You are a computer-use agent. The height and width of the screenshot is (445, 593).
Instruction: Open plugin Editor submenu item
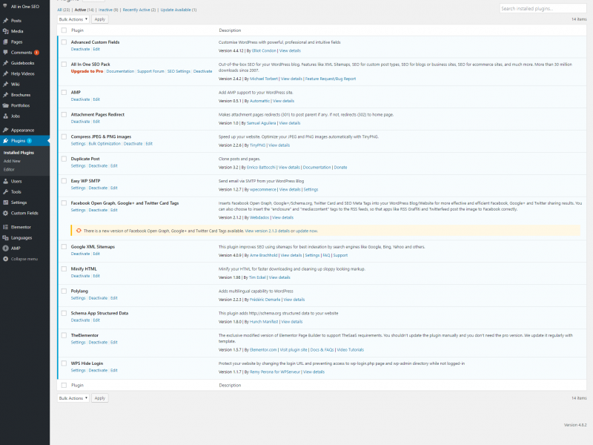[9, 170]
